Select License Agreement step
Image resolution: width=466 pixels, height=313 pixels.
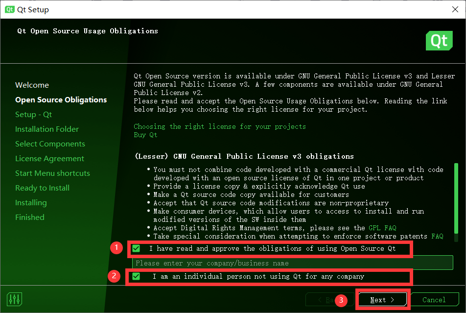[x=49, y=159]
